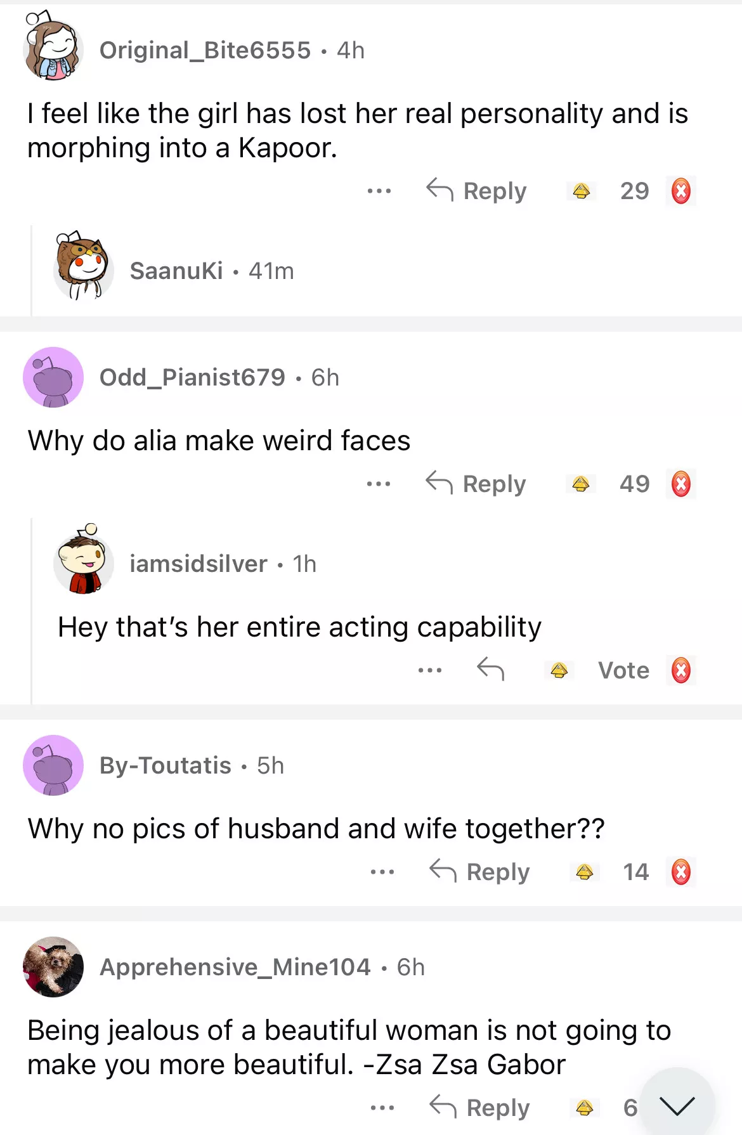742x1135 pixels.
Task: Upvote Apprehensive_Mine104's Zsa Zsa Gabor quote
Action: click(584, 1108)
